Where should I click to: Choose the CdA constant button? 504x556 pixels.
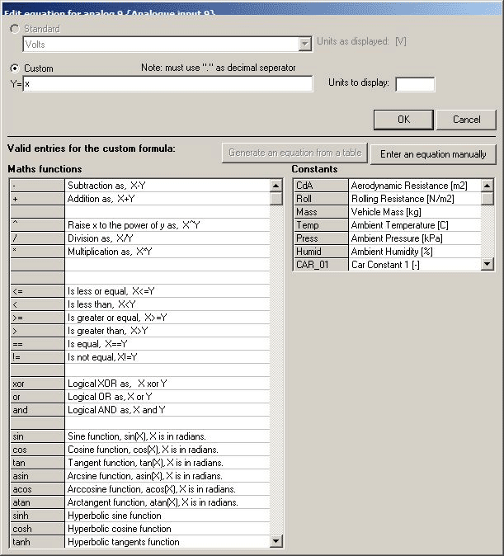320,186
